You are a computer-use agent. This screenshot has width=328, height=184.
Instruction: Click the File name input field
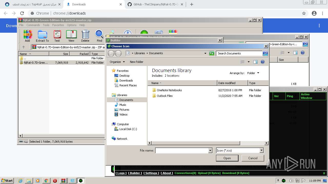coord(182,151)
